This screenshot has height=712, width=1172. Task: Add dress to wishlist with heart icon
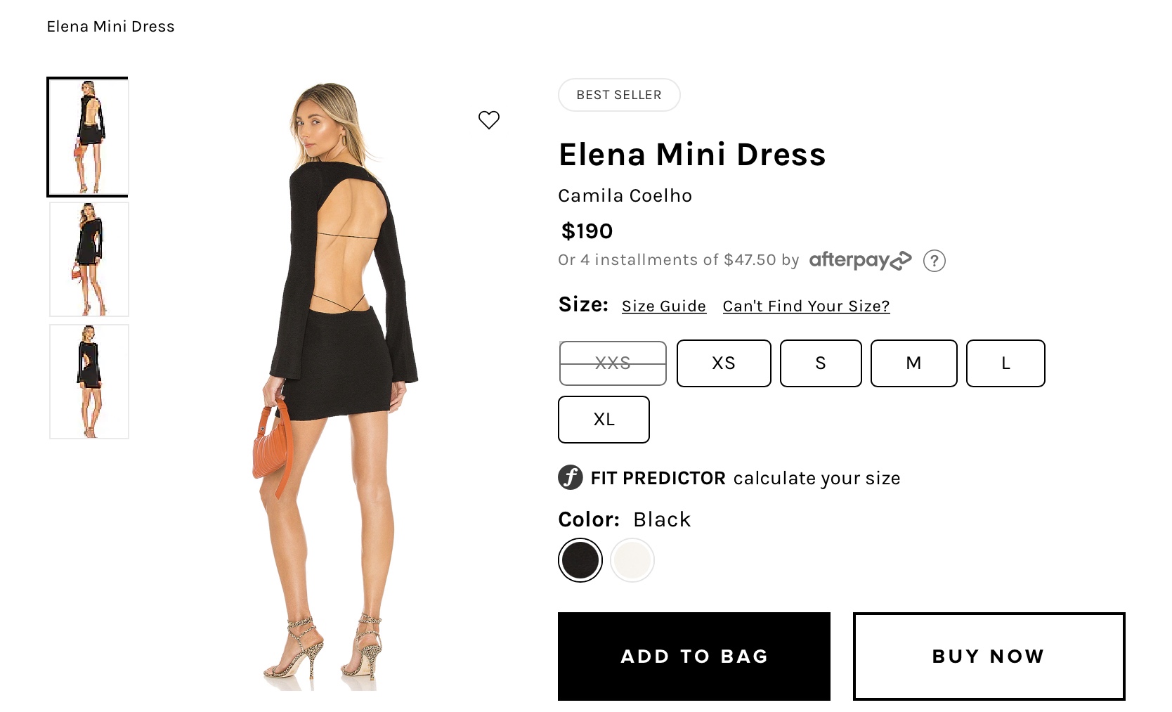tap(489, 120)
